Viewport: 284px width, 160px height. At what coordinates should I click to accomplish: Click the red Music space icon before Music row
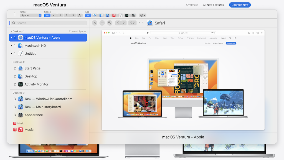[x=15, y=130]
